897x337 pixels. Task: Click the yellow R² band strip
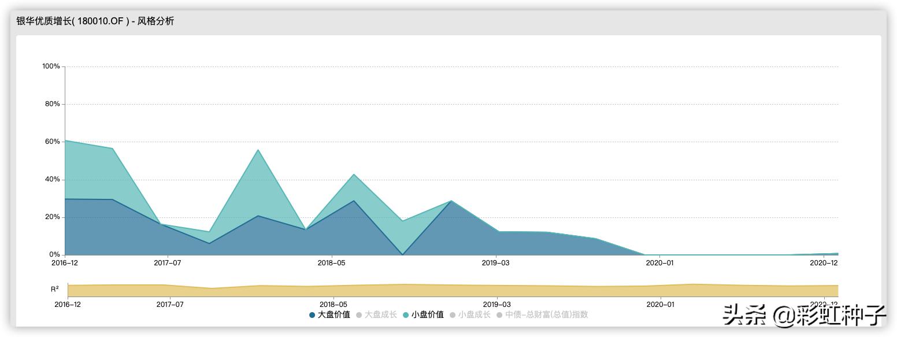click(x=451, y=287)
